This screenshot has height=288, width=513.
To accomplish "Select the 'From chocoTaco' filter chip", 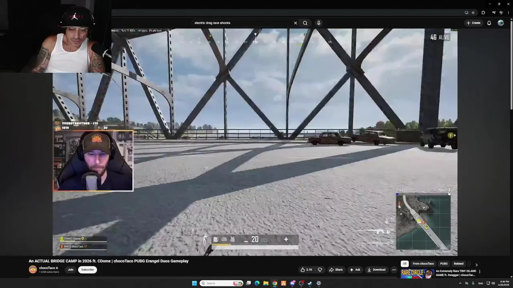I will coord(423,264).
